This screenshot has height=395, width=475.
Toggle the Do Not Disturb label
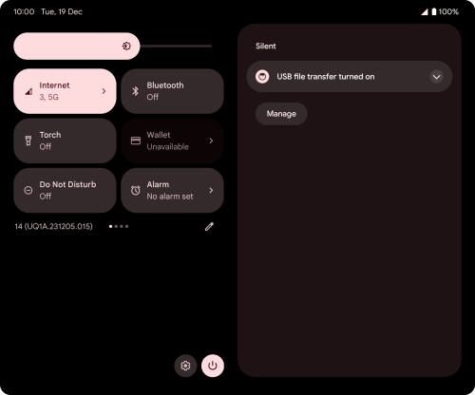(x=67, y=184)
